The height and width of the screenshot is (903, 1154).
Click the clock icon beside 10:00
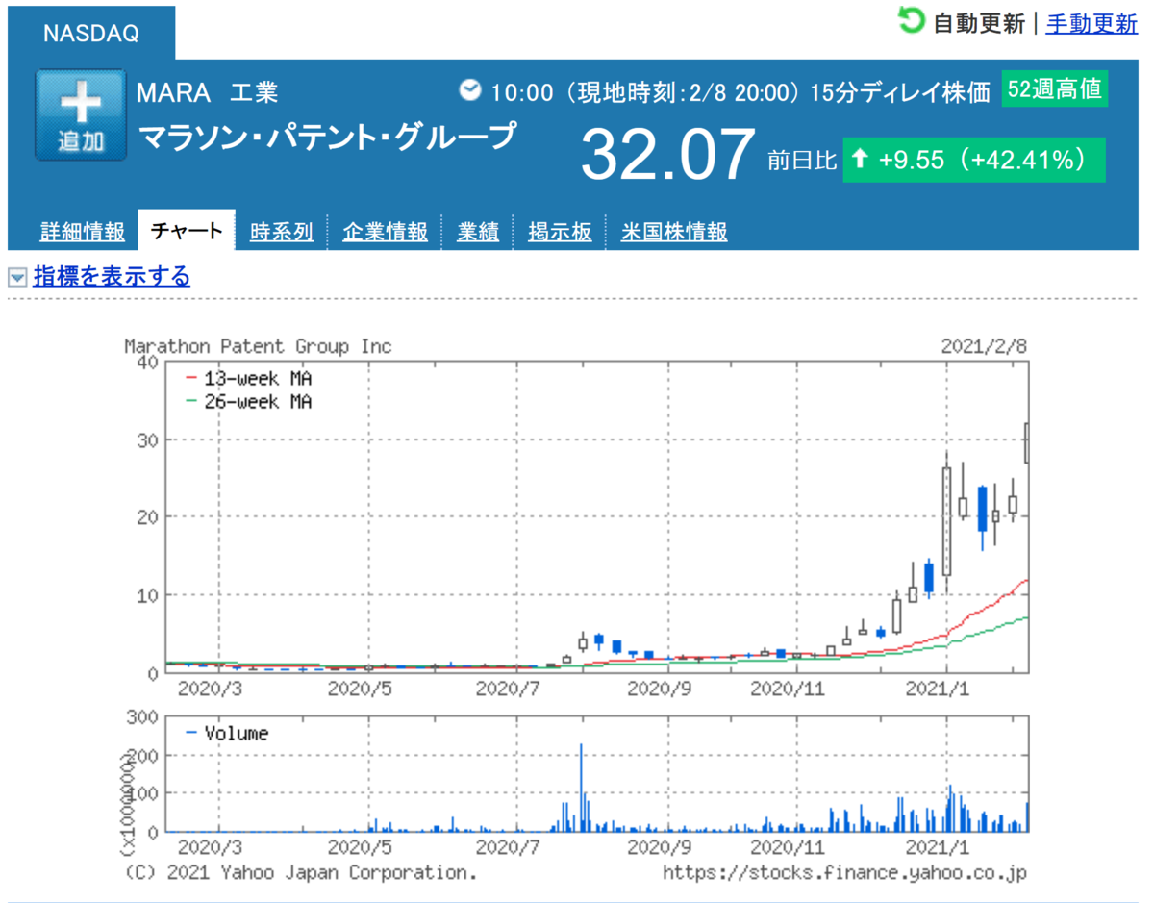tap(470, 90)
